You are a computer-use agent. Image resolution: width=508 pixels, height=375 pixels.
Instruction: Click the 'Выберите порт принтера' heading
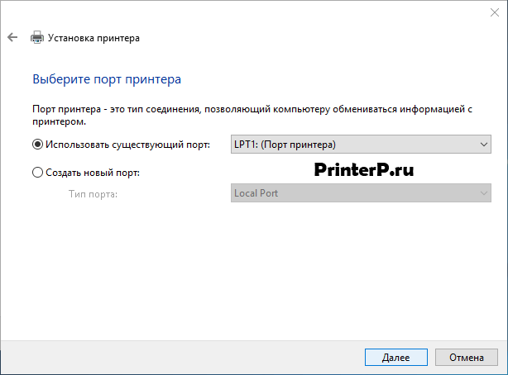107,79
